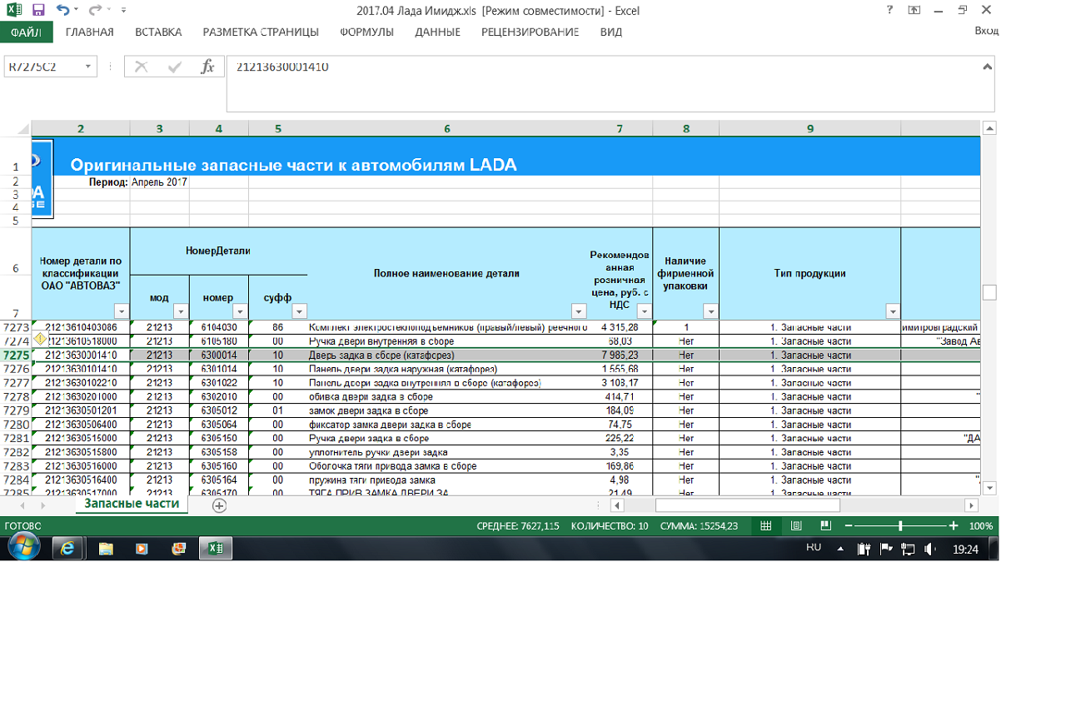Image resolution: width=1066 pixels, height=701 pixels.
Task: Select cell Ручка двери внутренняя в сборе
Action: [446, 341]
